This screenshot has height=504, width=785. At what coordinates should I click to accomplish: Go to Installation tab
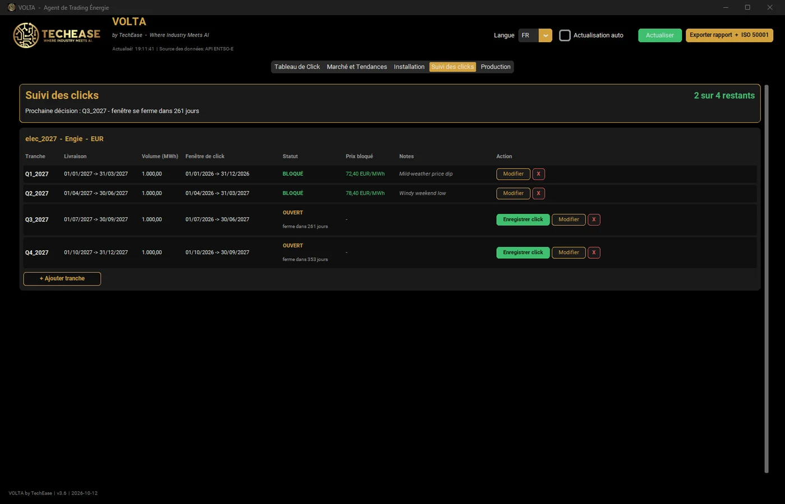tap(409, 67)
